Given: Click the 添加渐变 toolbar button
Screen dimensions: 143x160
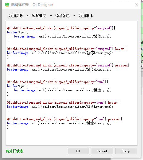Looking at the screenshot, I should (x=39, y=16).
